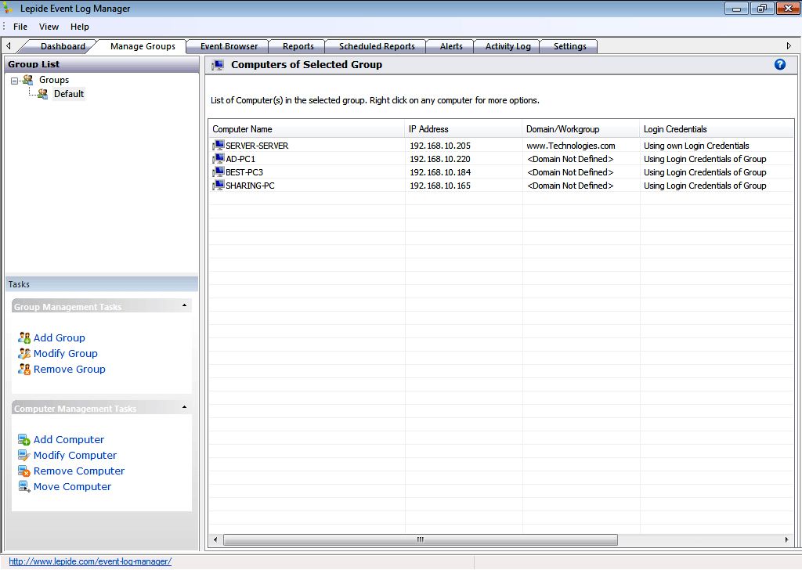This screenshot has width=802, height=570.
Task: Click the Add Group link
Action: coord(60,338)
